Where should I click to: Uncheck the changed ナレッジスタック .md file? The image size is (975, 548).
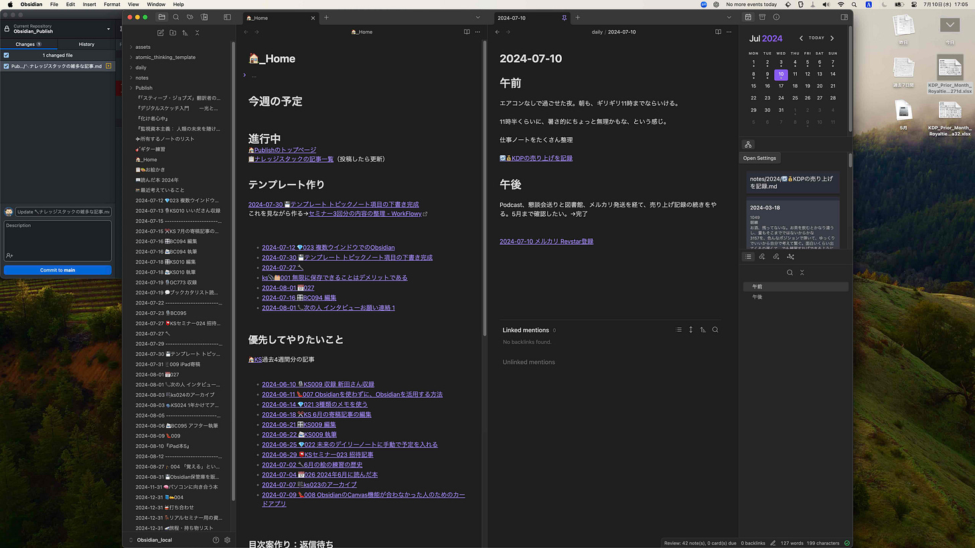(x=6, y=66)
